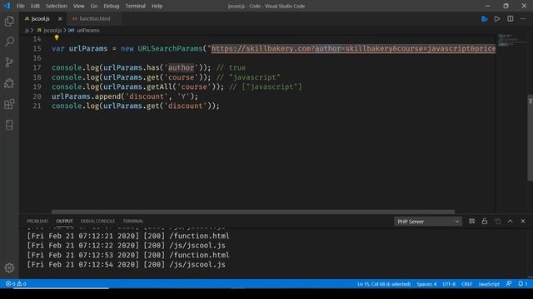Split the editor to the right
Viewport: 533px width, 299px height.
[x=511, y=18]
